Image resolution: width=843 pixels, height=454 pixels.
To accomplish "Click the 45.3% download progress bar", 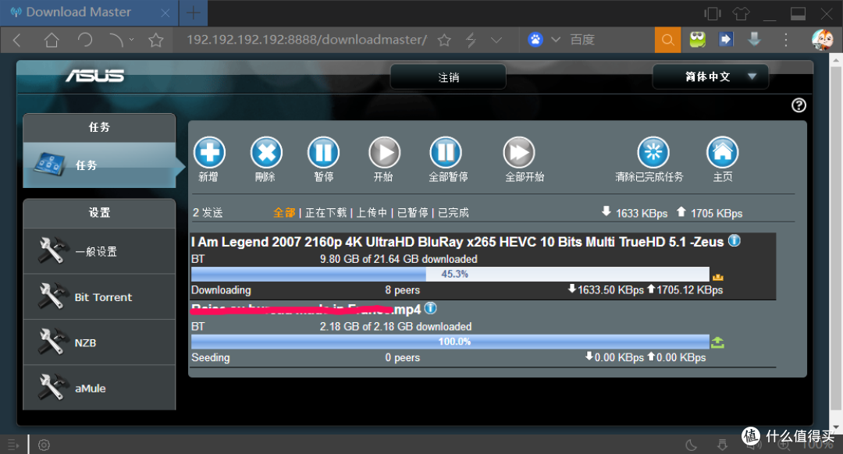I will (x=450, y=274).
